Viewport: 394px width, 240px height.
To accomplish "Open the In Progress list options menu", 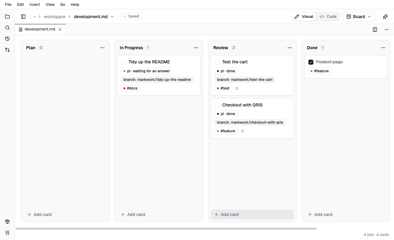I will tap(196, 48).
